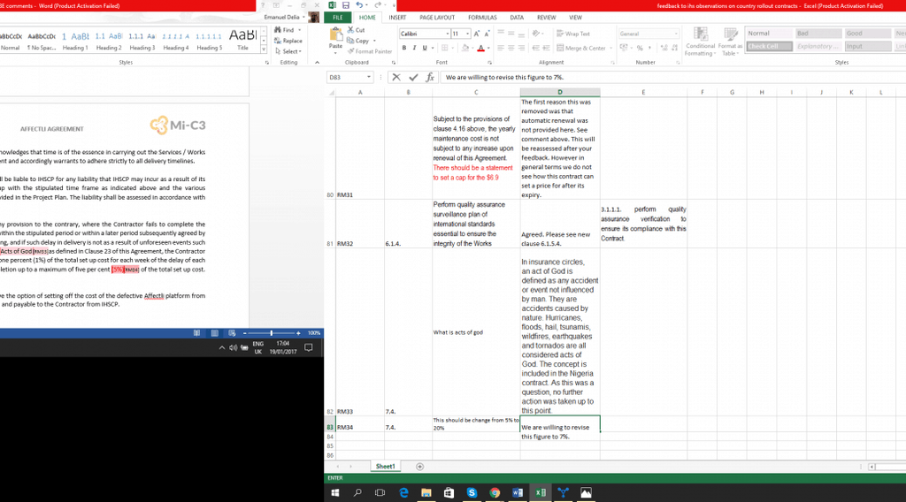Open Conditional Formatting in the ribbon
This screenshot has width=906, height=502.
point(700,42)
